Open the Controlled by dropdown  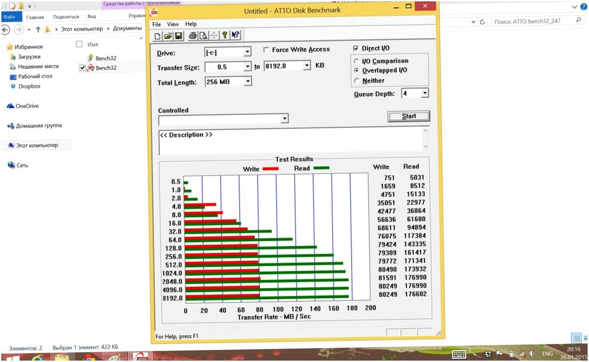[x=285, y=119]
